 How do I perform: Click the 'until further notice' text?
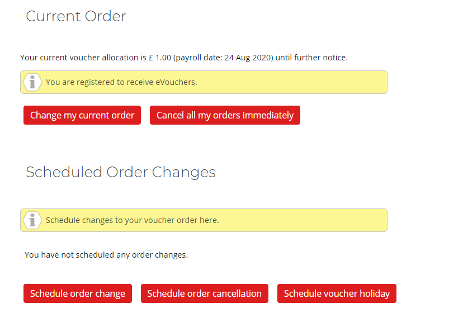(311, 58)
